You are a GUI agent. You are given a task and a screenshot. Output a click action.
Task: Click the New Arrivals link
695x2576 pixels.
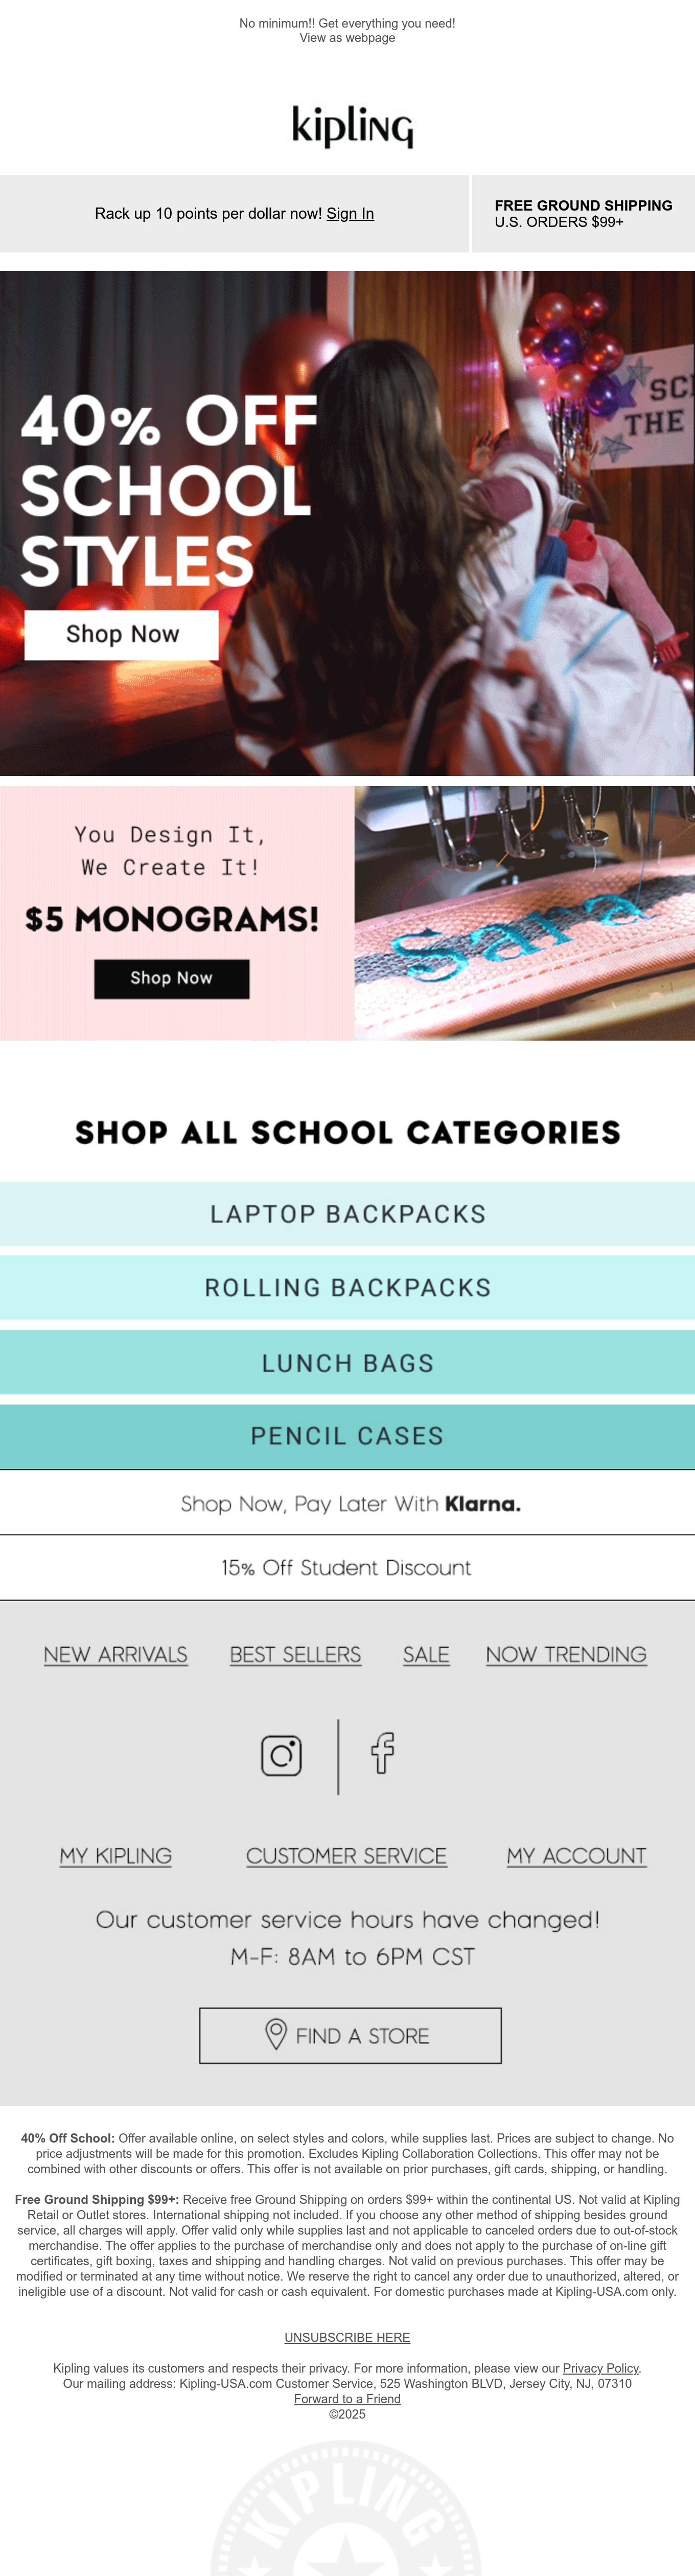tap(116, 1654)
